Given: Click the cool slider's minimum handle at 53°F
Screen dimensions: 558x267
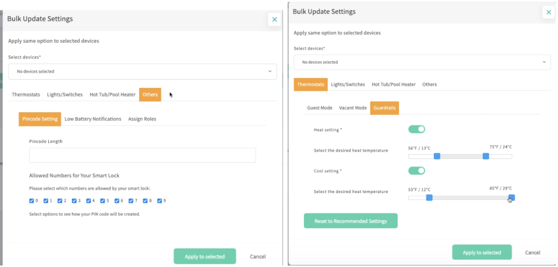Looking at the screenshot, I should click(x=429, y=198).
